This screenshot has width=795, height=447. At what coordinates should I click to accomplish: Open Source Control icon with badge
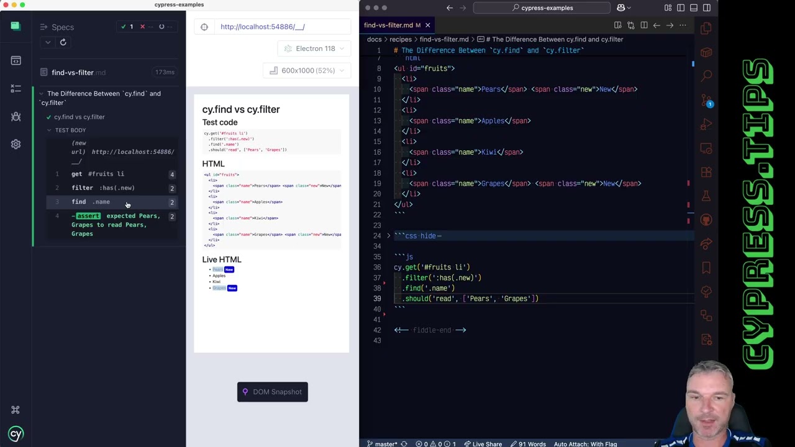click(x=706, y=101)
